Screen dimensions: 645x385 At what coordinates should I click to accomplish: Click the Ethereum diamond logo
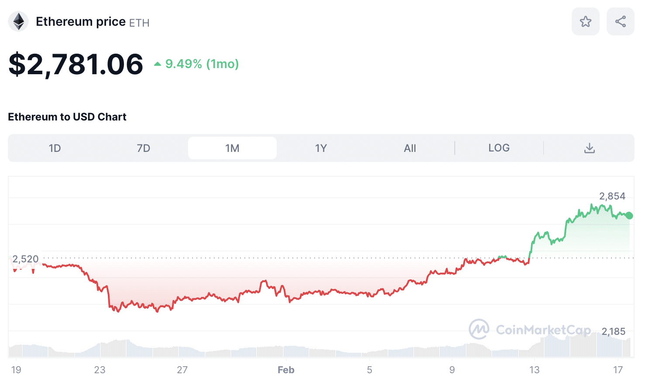18,21
